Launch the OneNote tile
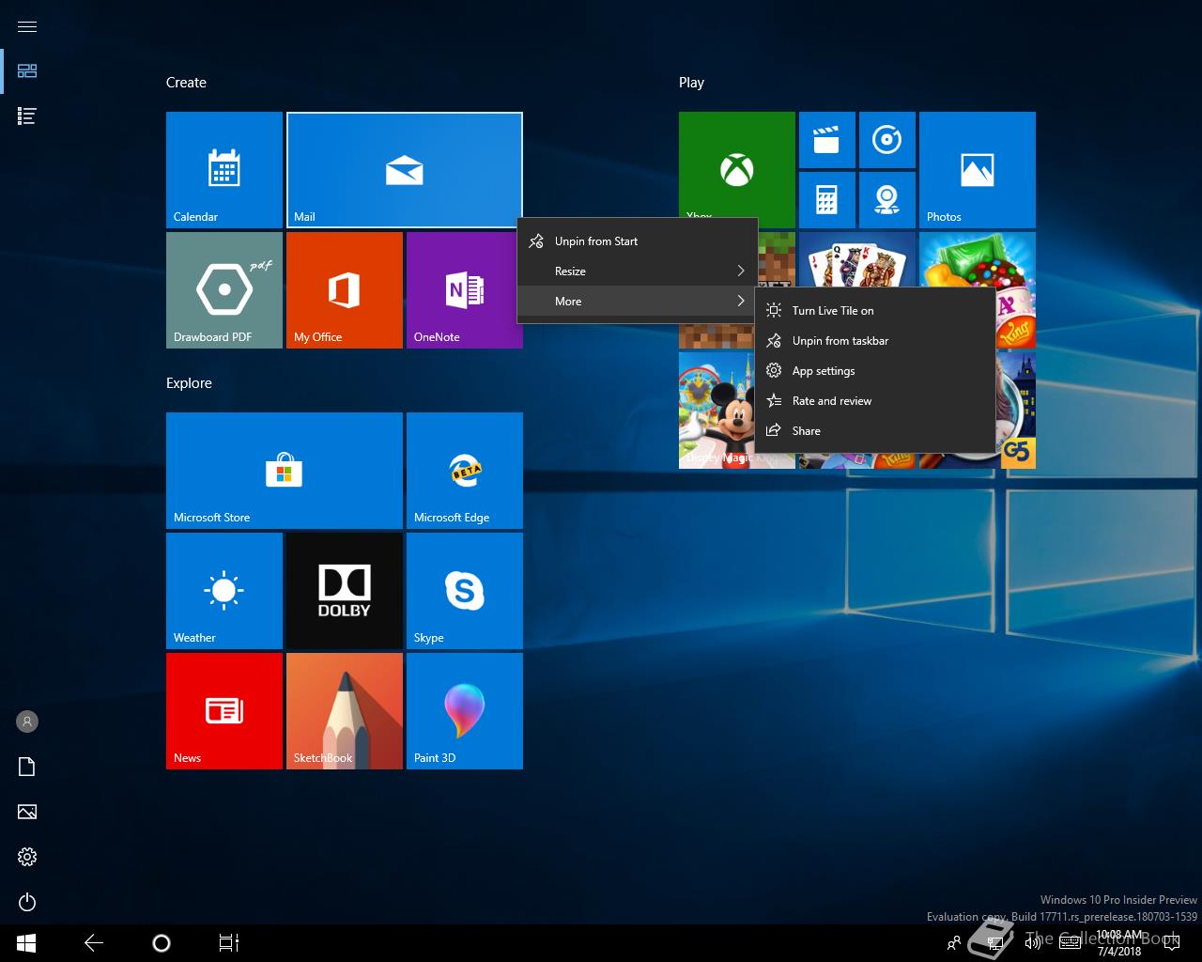 (x=463, y=290)
